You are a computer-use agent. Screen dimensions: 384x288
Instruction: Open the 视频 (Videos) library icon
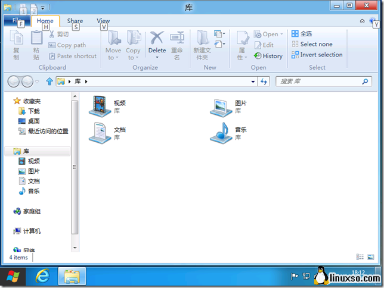tap(100, 106)
